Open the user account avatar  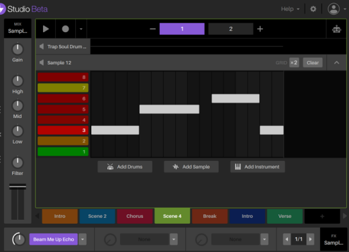pos(334,9)
